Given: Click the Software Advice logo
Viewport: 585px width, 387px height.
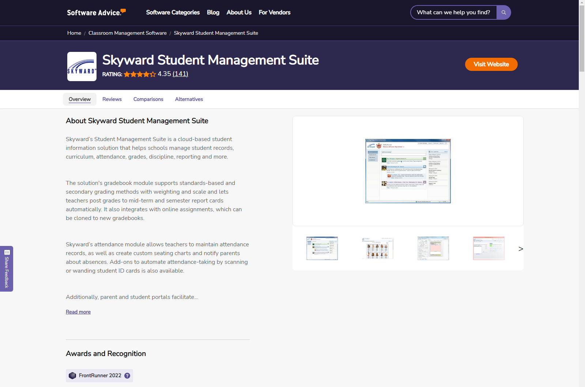Looking at the screenshot, I should click(x=96, y=12).
